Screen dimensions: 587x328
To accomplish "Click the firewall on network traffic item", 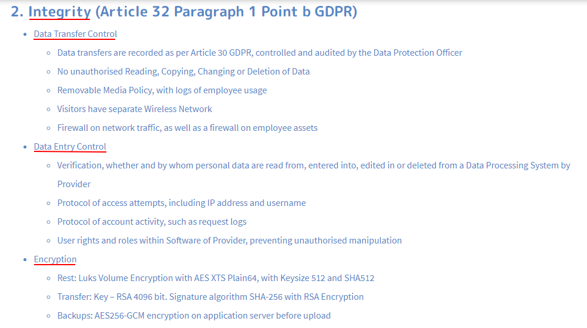I will pos(187,128).
